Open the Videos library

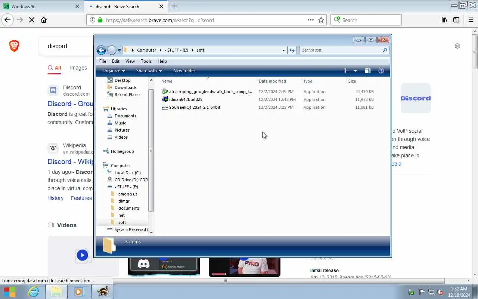point(121,137)
